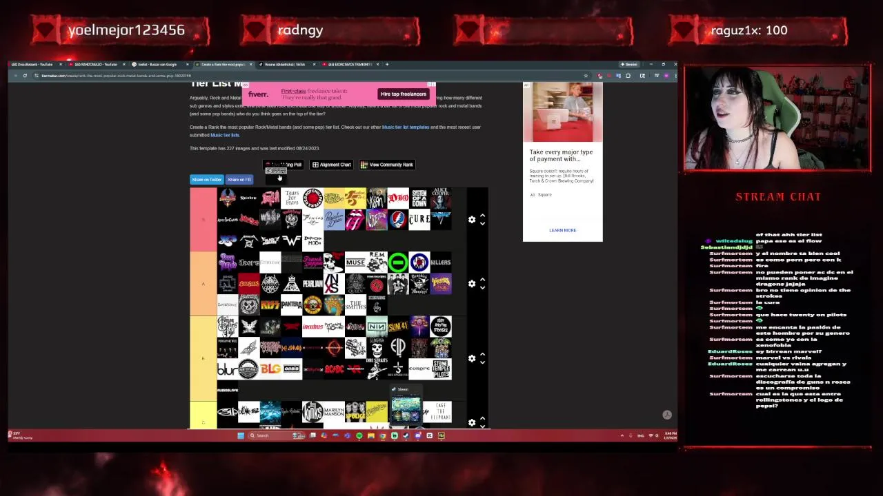Open View Community Rank
The height and width of the screenshot is (496, 883).
387,165
